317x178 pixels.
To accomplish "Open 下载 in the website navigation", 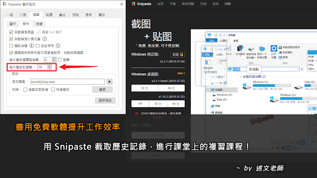I will tap(173, 4).
